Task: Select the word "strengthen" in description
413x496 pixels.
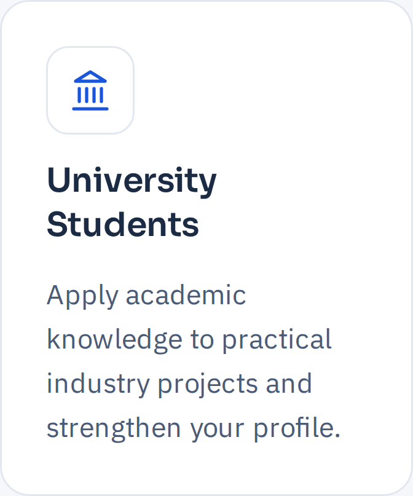Action: (114, 428)
